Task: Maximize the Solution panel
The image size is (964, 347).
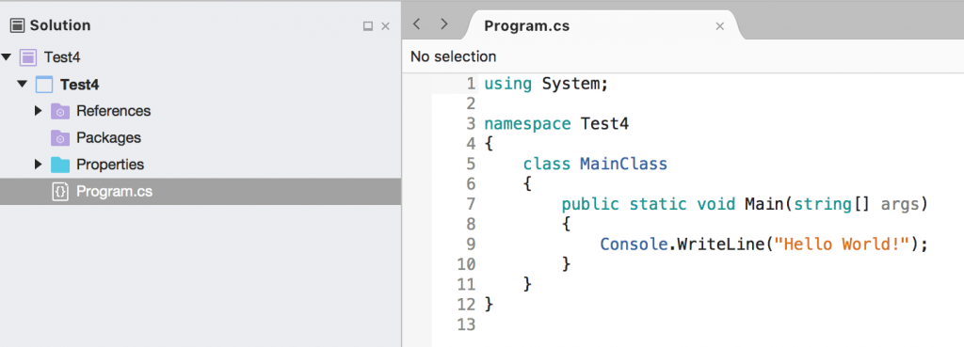Action: 368,25
